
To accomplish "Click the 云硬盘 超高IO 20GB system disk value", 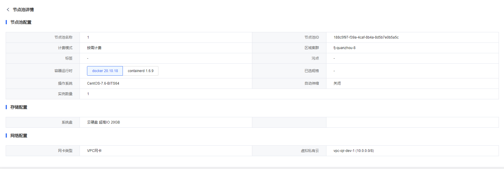I will (x=103, y=122).
